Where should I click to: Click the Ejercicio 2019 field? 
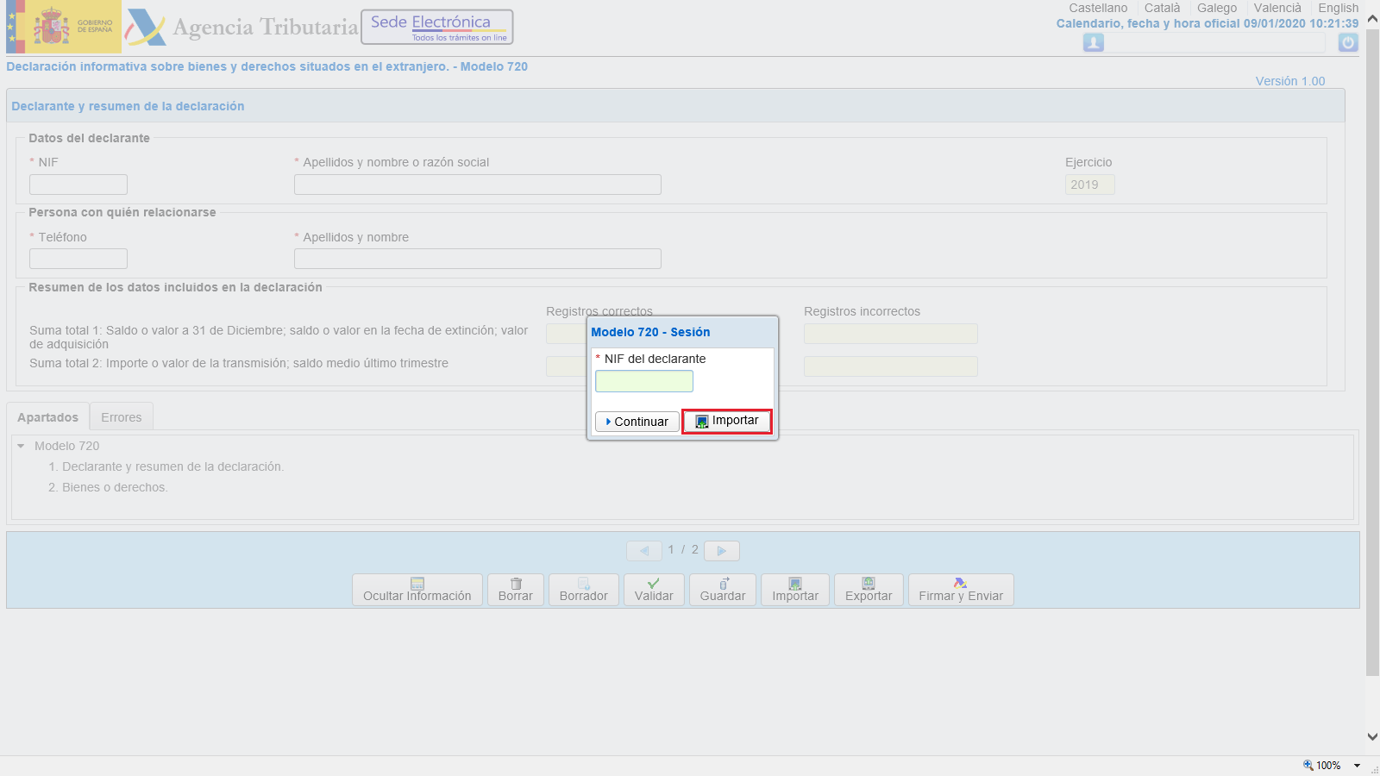pos(1090,185)
